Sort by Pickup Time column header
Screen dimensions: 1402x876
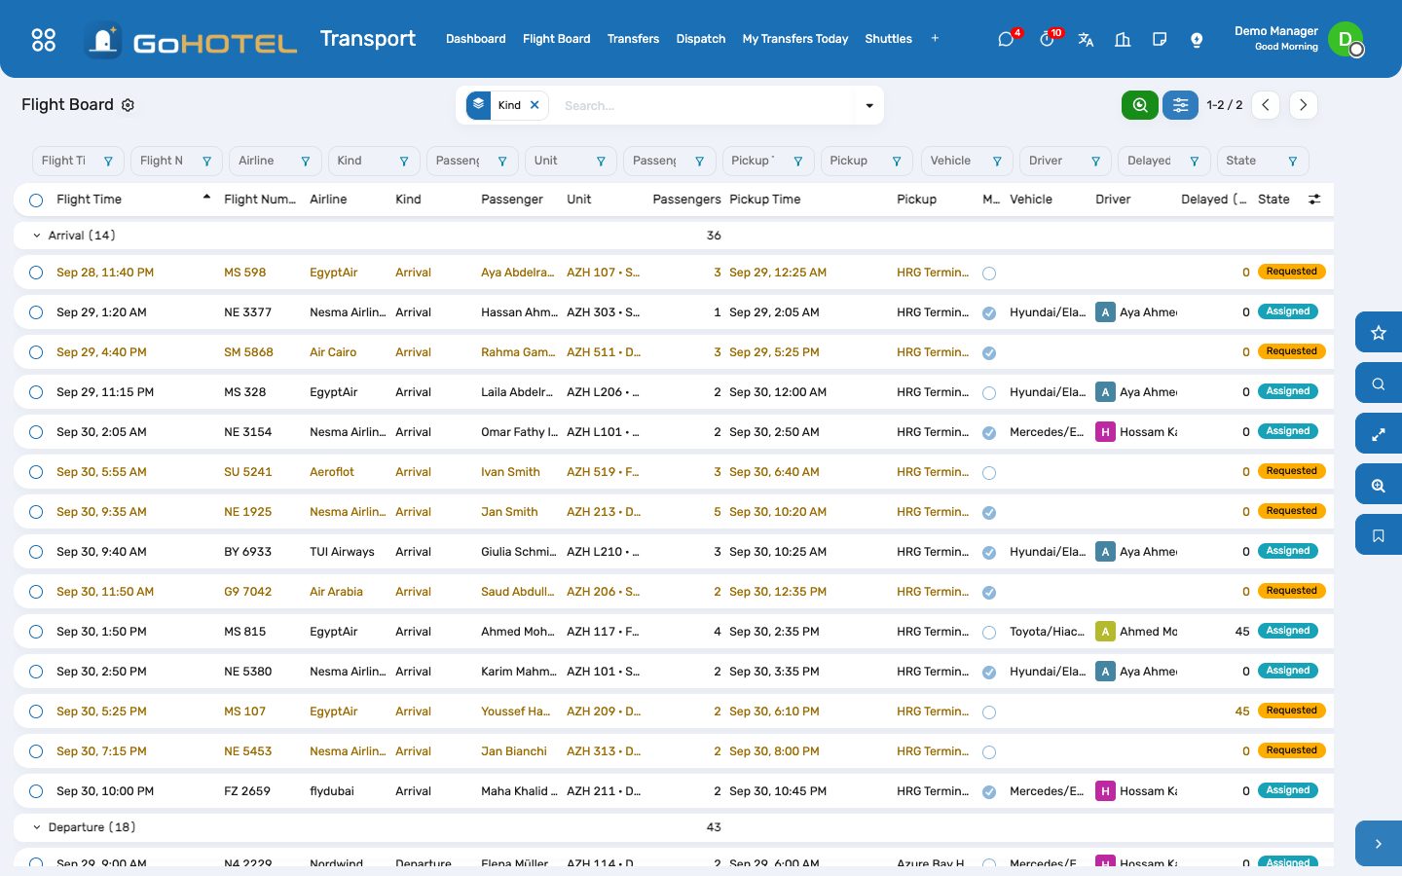[x=765, y=200]
